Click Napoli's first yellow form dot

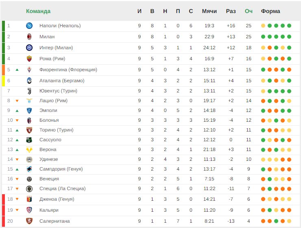coord(263,26)
